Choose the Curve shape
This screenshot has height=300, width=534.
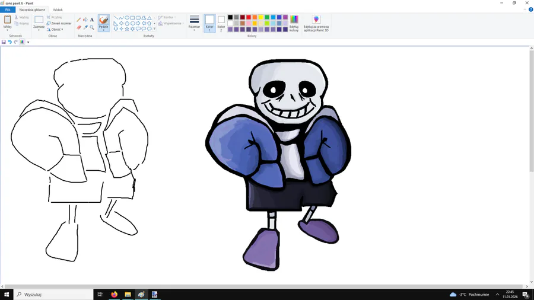121,18
